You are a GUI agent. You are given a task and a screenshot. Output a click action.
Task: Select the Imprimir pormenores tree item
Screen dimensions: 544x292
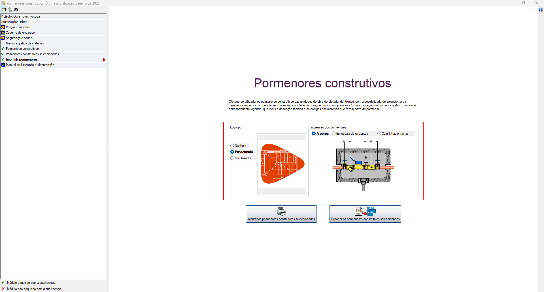tap(53, 59)
